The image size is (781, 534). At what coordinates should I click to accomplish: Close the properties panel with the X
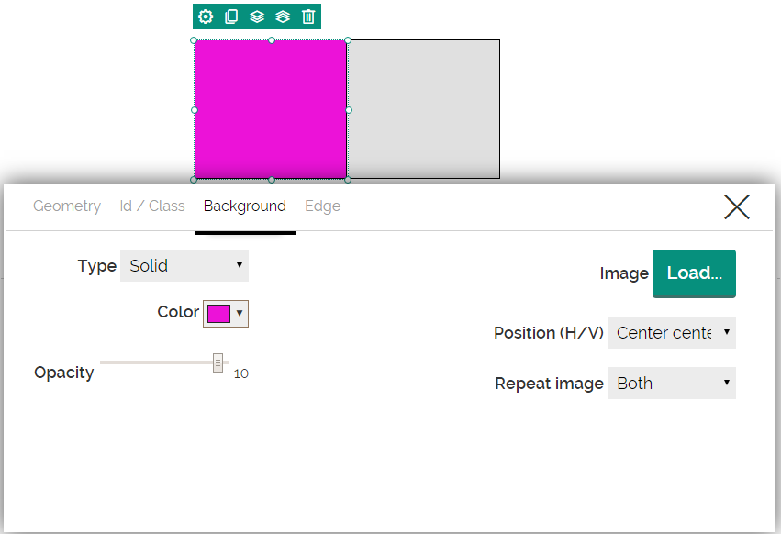click(736, 207)
